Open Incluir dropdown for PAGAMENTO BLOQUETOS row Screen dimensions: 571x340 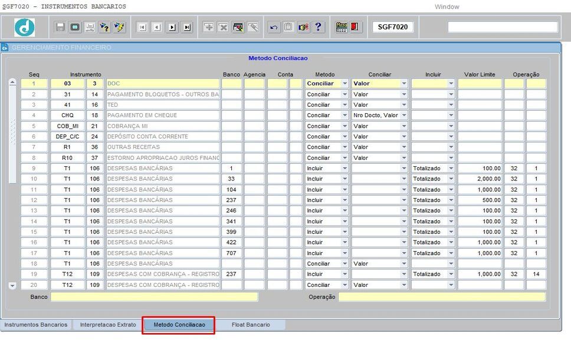tap(451, 94)
